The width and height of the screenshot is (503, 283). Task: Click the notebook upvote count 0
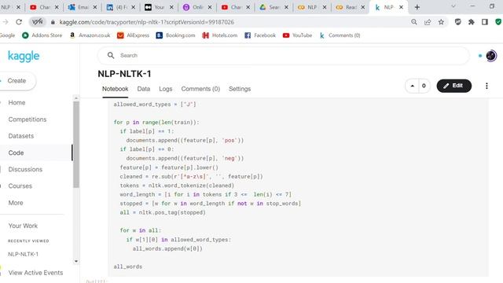pos(424,86)
